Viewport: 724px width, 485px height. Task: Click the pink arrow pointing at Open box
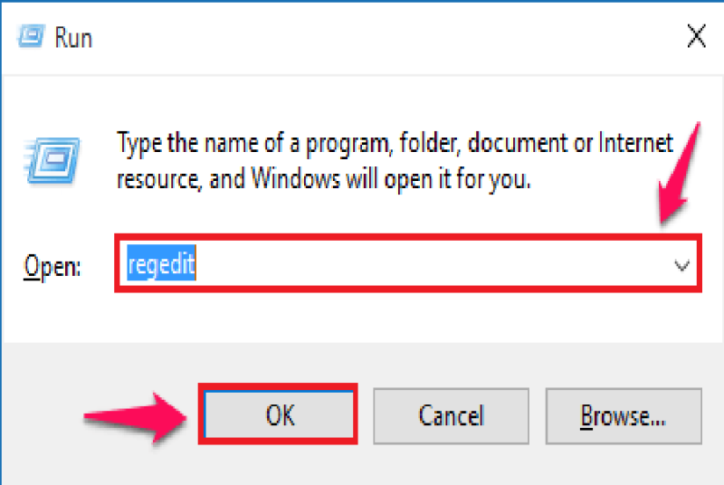(681, 173)
